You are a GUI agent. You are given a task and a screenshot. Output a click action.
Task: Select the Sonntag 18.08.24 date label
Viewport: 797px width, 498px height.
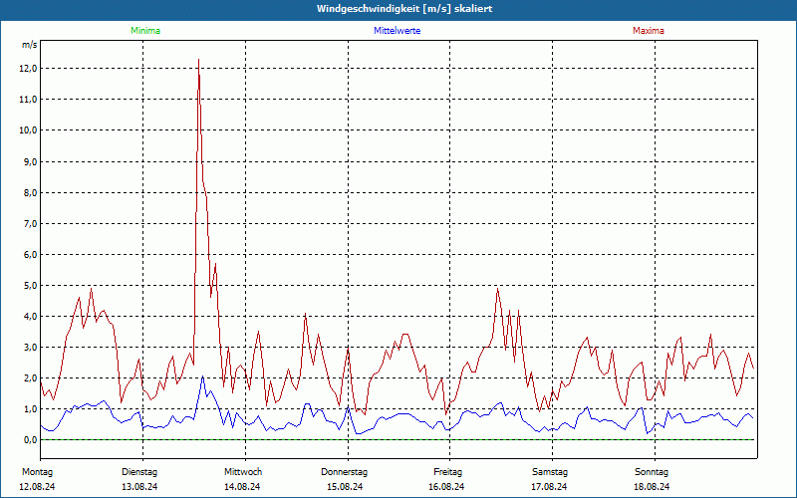click(x=652, y=479)
